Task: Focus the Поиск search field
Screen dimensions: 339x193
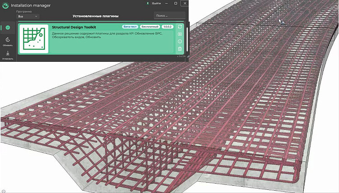Action: [169, 16]
